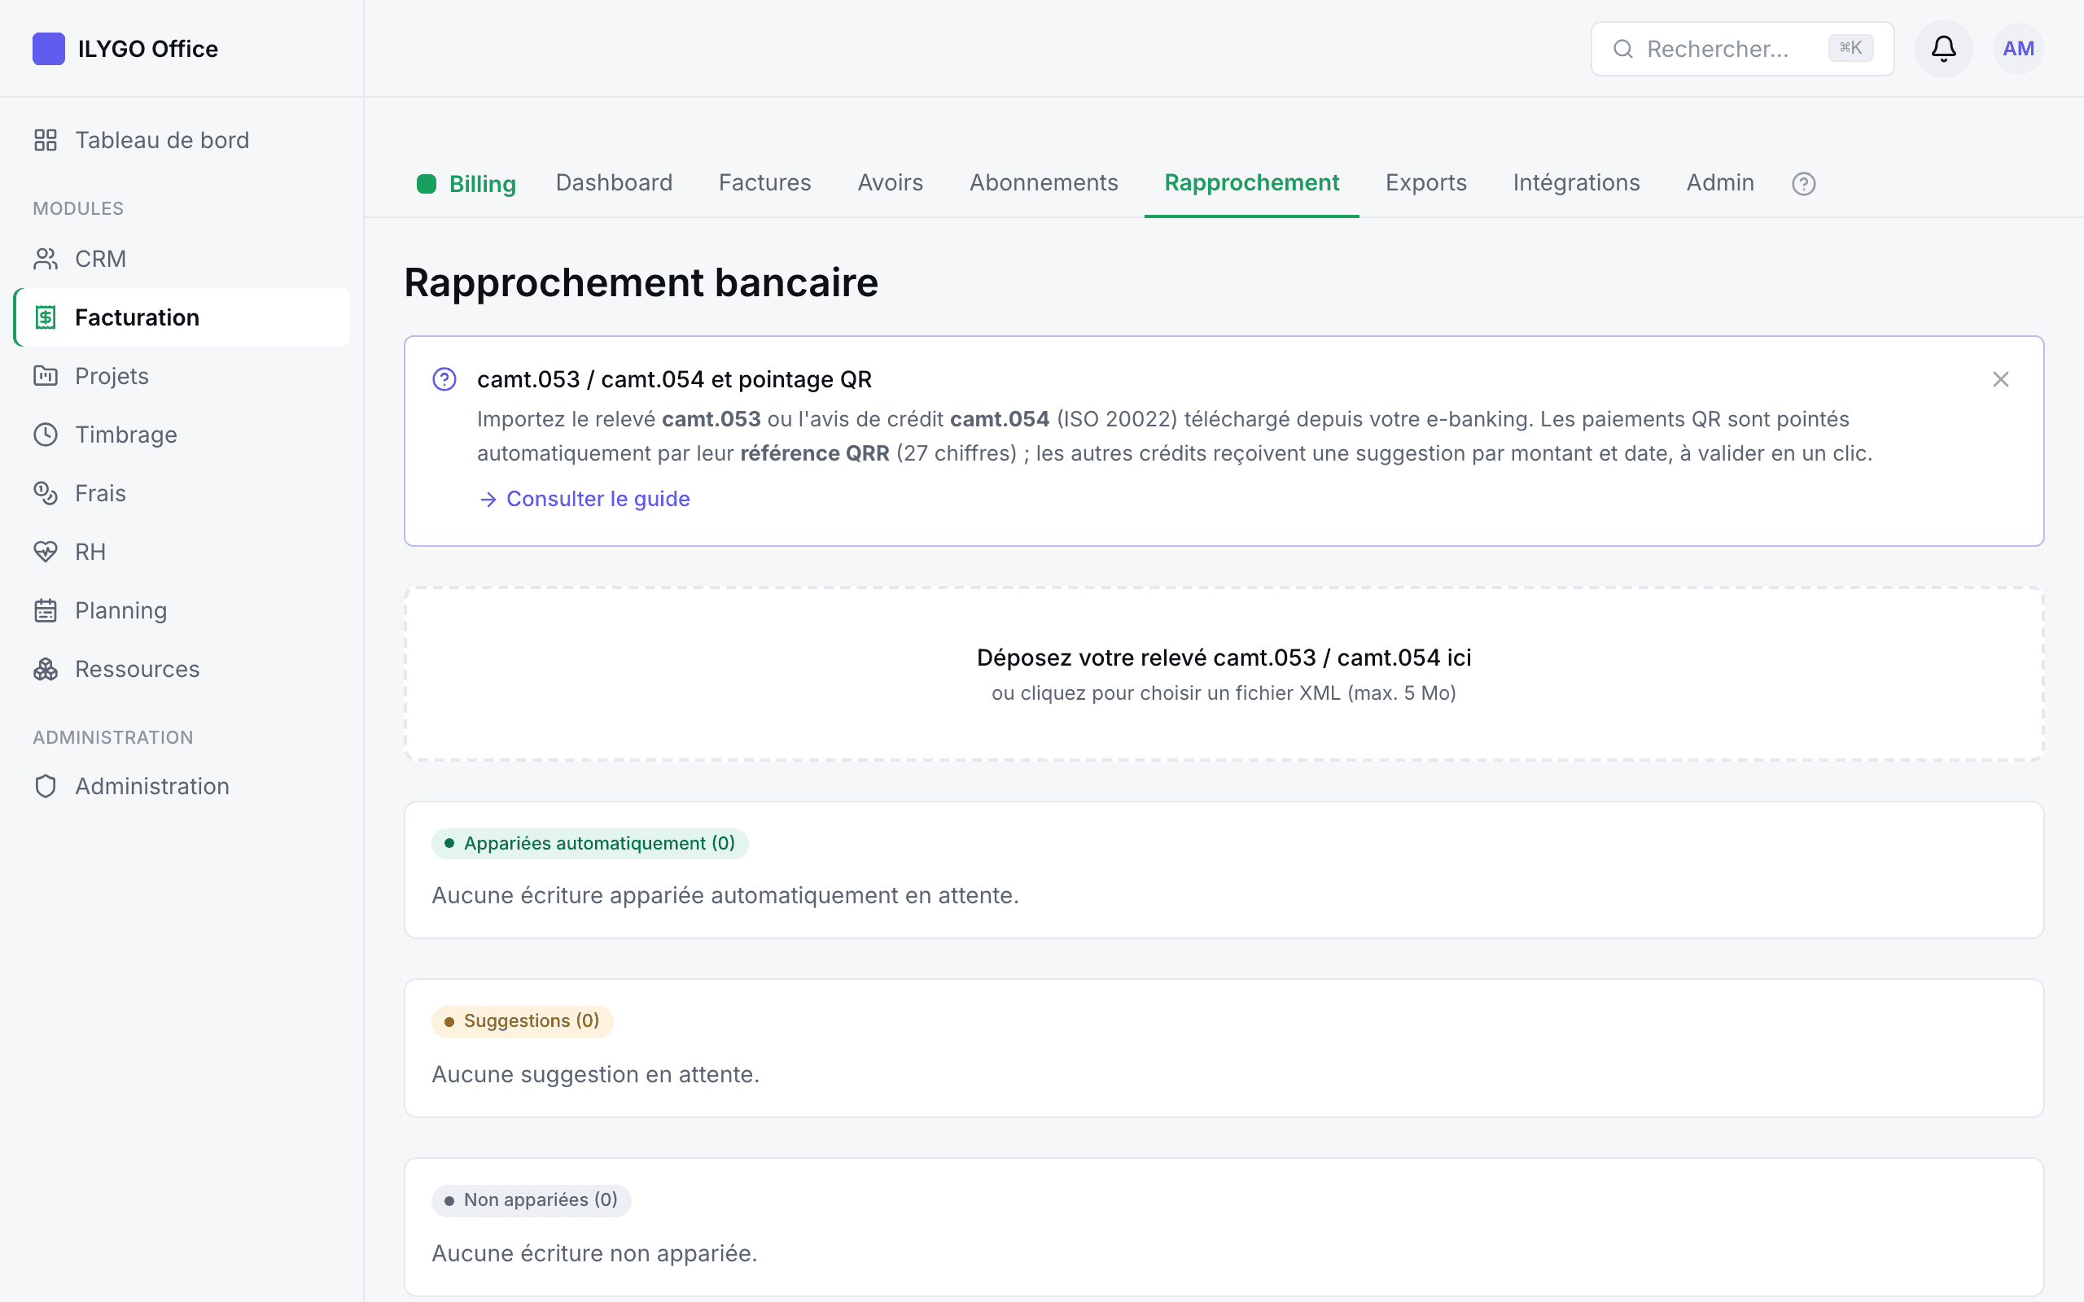Go to the Timbrage module

tap(182, 435)
